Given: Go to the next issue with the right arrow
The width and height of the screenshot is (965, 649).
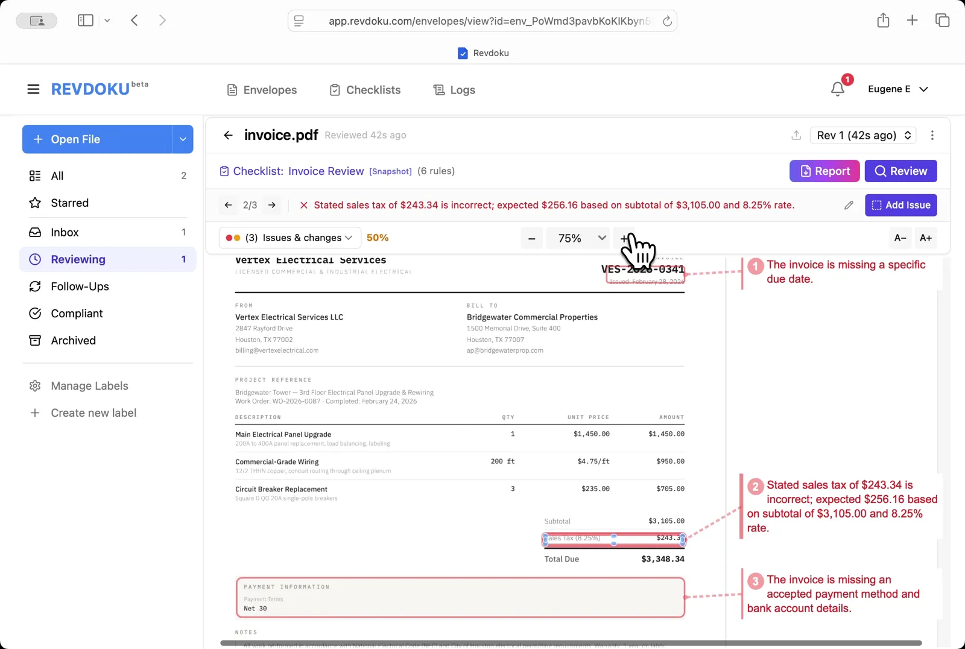Looking at the screenshot, I should click(271, 205).
